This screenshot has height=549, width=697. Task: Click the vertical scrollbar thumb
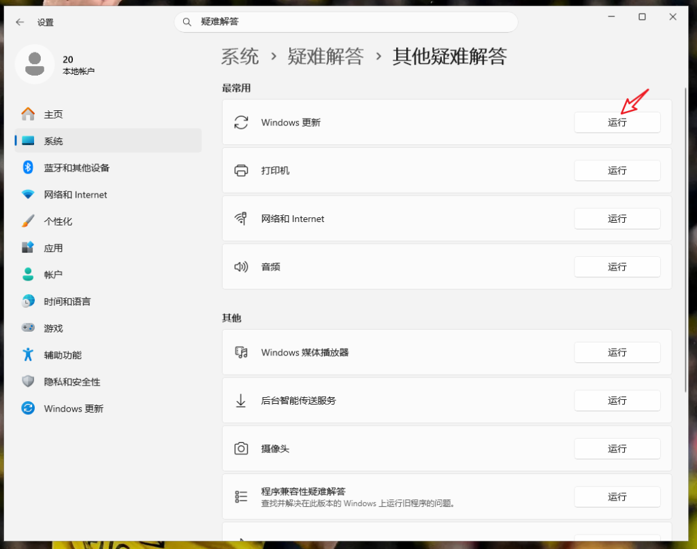685,240
